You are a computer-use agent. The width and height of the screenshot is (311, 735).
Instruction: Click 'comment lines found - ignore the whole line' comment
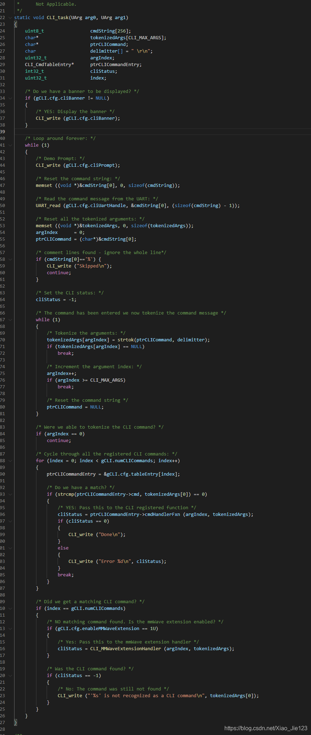point(101,253)
